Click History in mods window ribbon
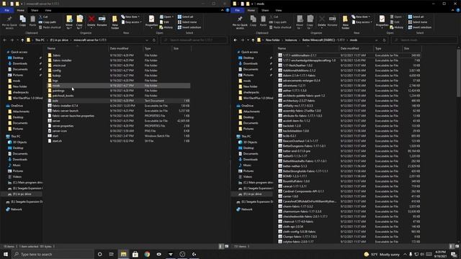The width and height of the screenshot is (461, 259). point(397,27)
